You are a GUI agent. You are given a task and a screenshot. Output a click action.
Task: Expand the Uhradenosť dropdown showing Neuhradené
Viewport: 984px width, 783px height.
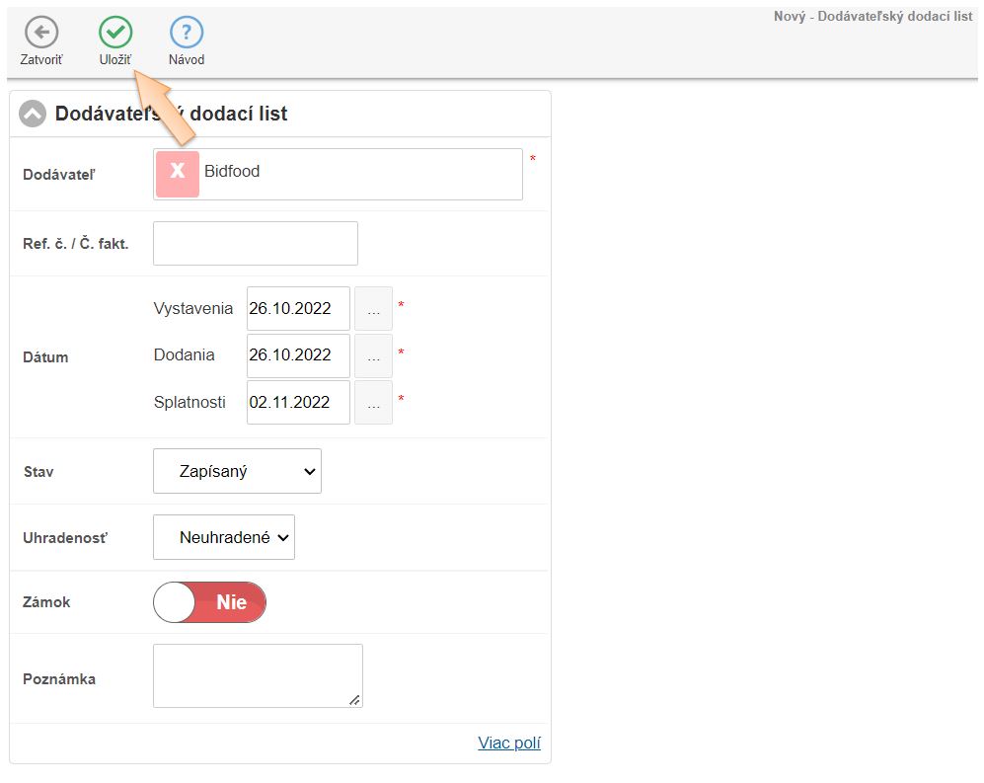tap(224, 537)
